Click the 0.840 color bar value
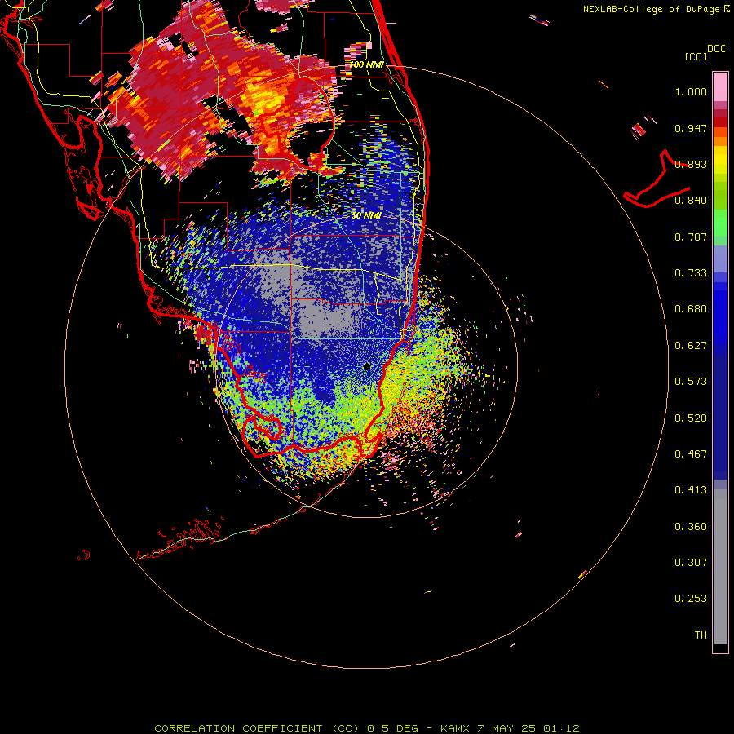Screen dimensions: 734x734 (691, 201)
